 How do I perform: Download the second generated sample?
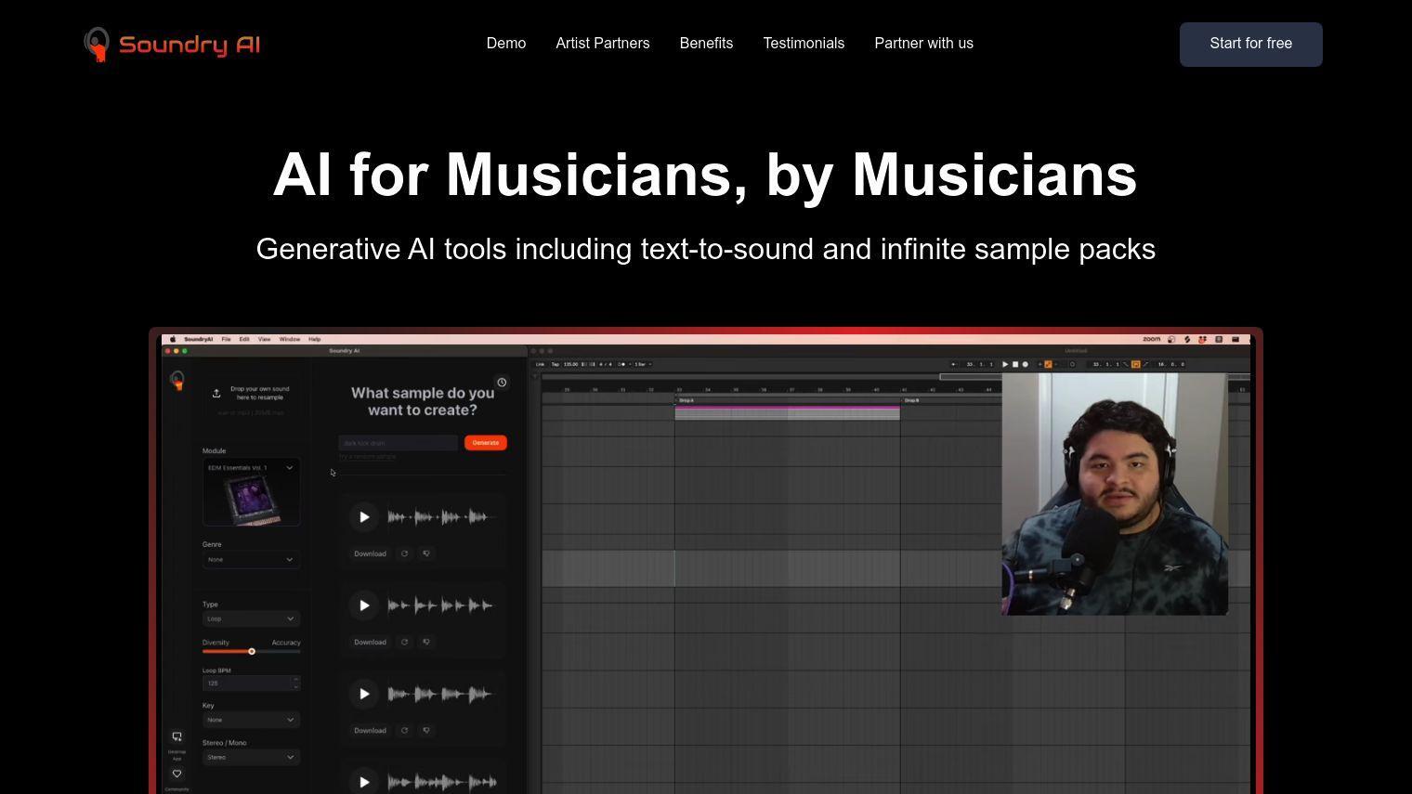click(370, 642)
